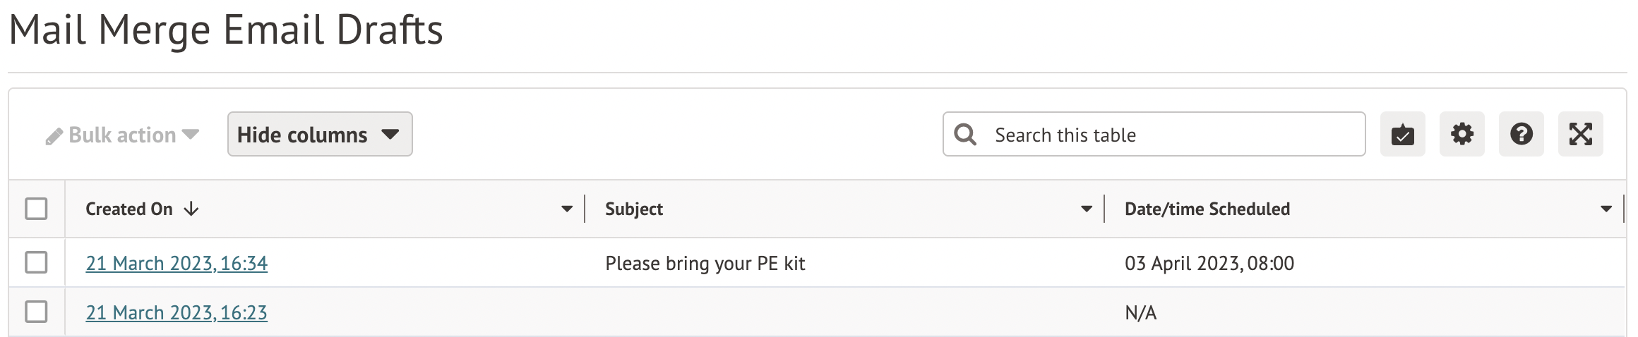Image resolution: width=1638 pixels, height=337 pixels.
Task: Open the Created On column menu arrow
Action: click(x=566, y=209)
